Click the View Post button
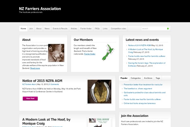 pos(30,98)
